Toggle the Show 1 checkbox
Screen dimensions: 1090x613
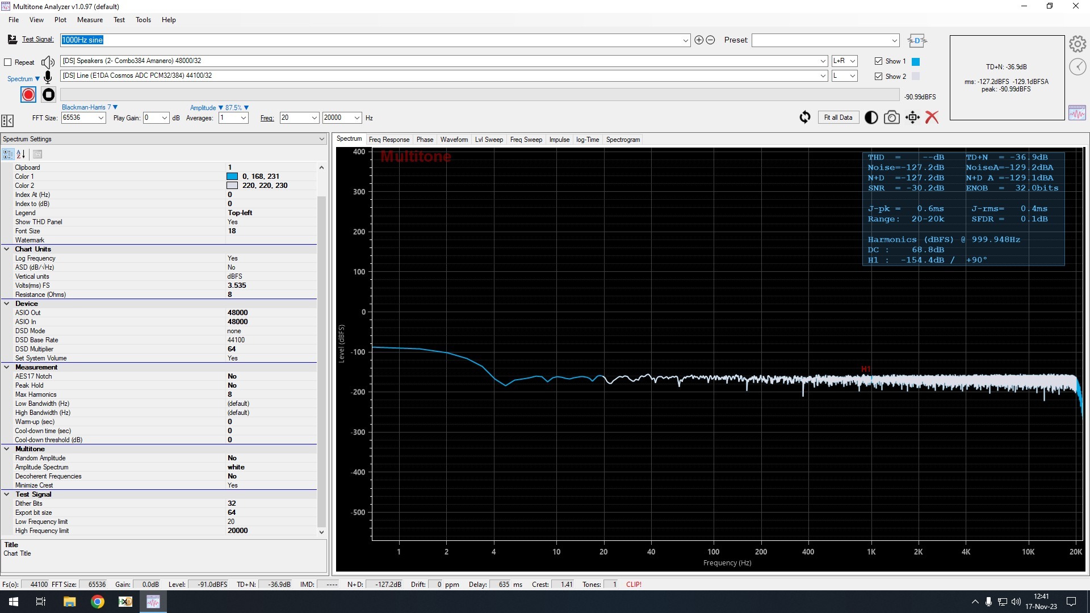click(x=878, y=61)
